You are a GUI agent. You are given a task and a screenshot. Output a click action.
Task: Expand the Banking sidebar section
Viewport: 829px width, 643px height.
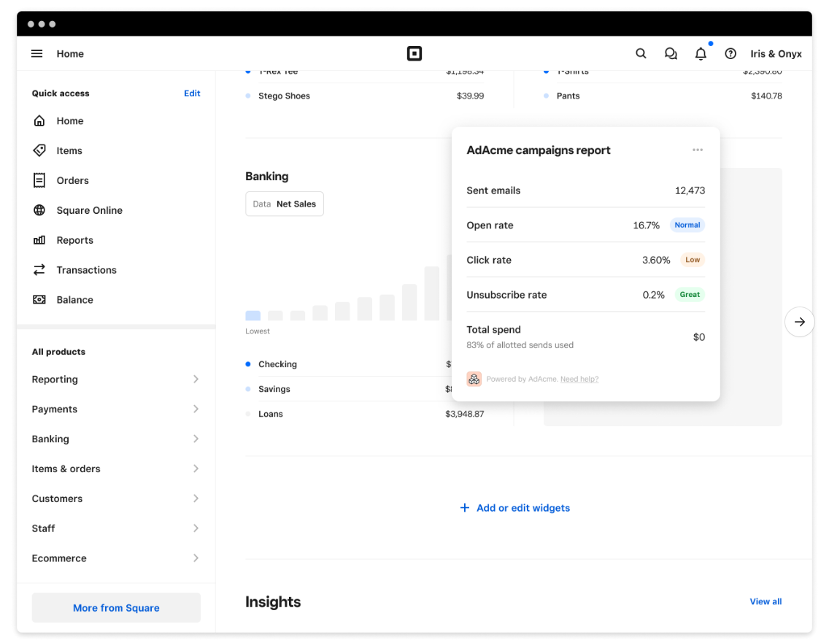pyautogui.click(x=116, y=439)
